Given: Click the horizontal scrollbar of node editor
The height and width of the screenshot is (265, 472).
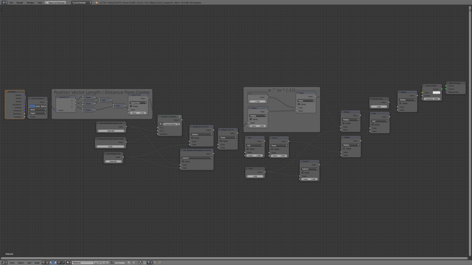Looking at the screenshot, I should [234, 258].
